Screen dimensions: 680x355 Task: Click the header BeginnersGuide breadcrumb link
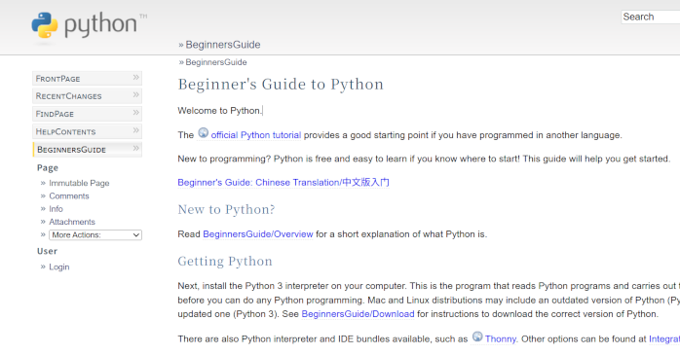[223, 45]
